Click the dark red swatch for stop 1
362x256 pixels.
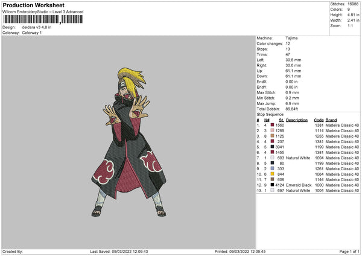click(272, 124)
